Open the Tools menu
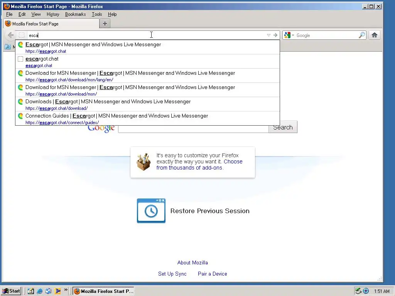The image size is (395, 296). point(97,14)
